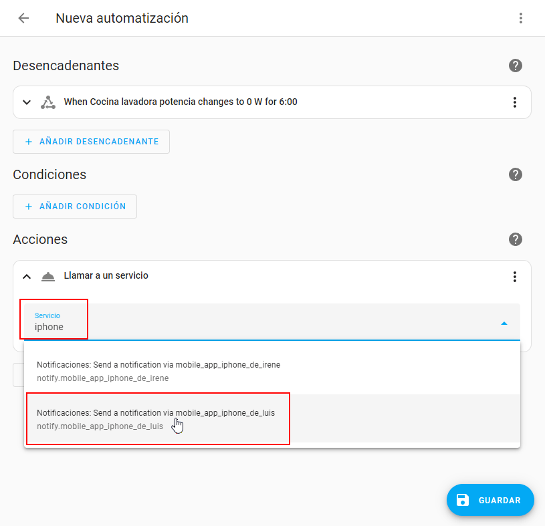Click the Llamar a un servicio header label

coord(106,275)
